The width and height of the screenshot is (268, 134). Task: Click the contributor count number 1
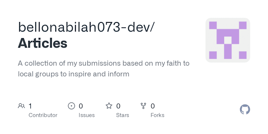pyautogui.click(x=30, y=106)
